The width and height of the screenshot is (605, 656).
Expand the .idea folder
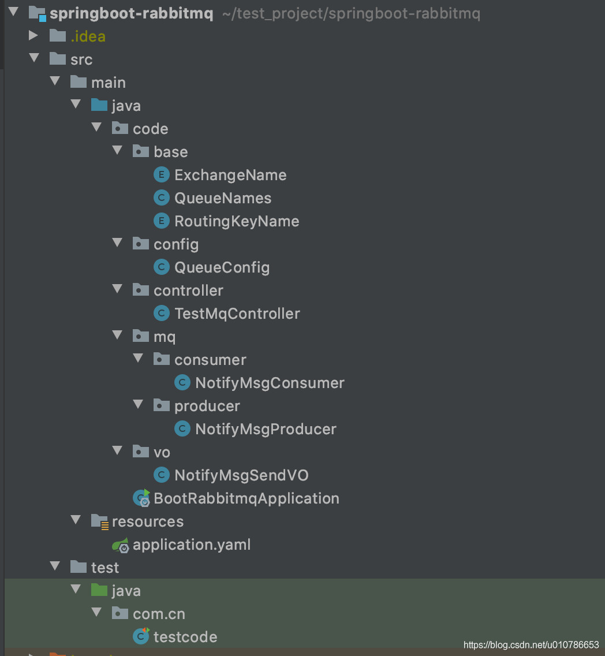point(33,36)
